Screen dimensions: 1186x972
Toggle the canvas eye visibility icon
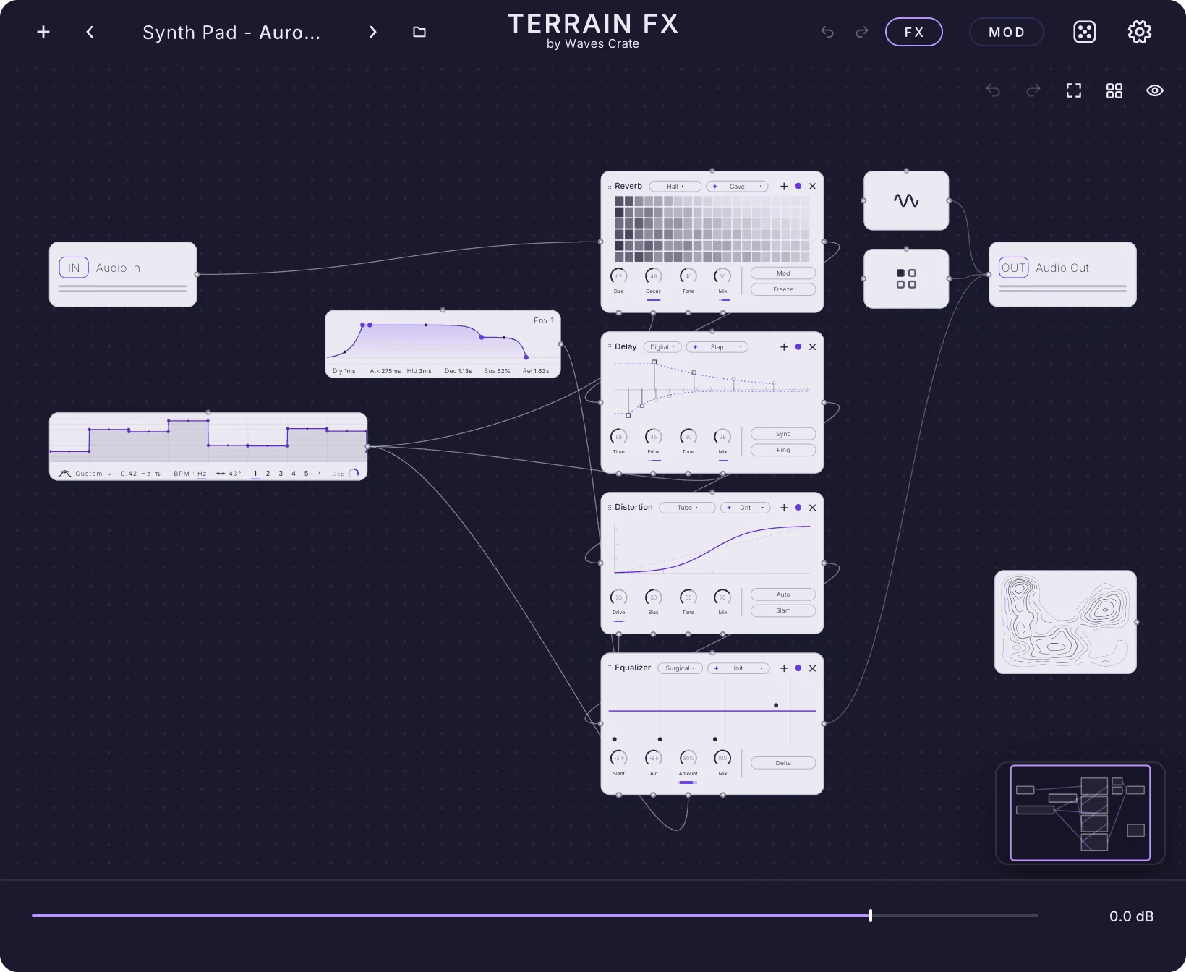(1155, 90)
